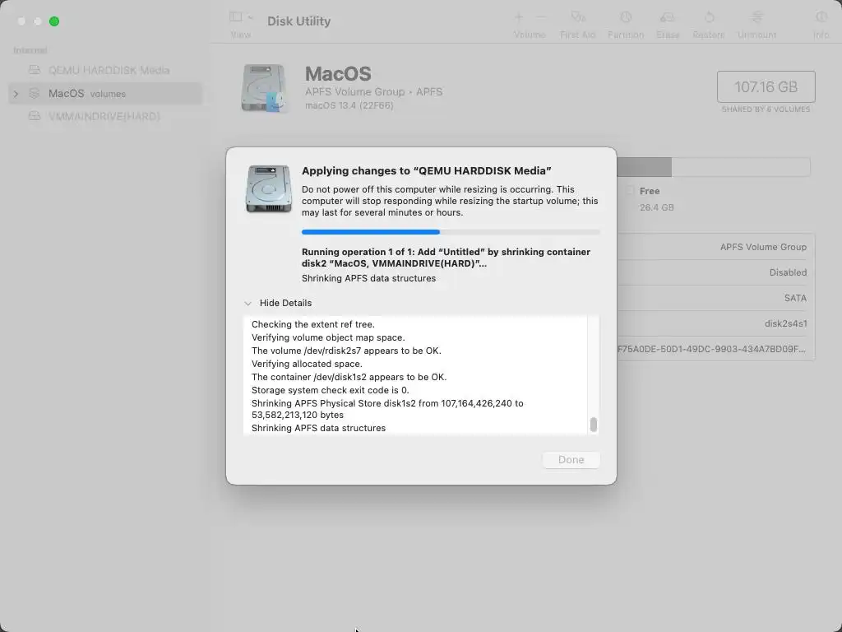Click the 'Disk Utility' window title

[299, 21]
